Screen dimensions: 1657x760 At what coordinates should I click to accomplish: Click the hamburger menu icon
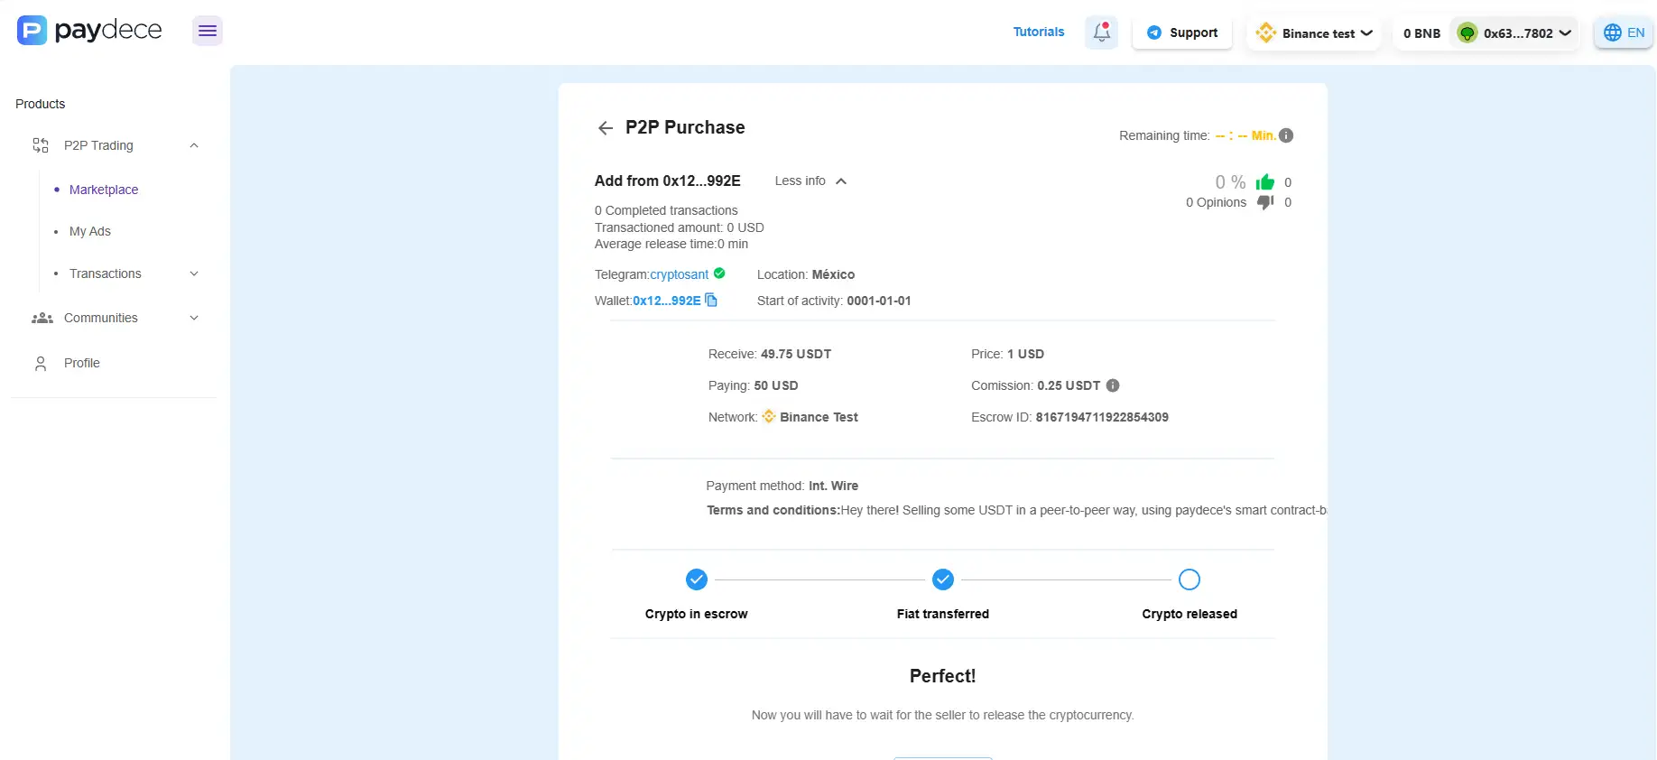click(208, 32)
